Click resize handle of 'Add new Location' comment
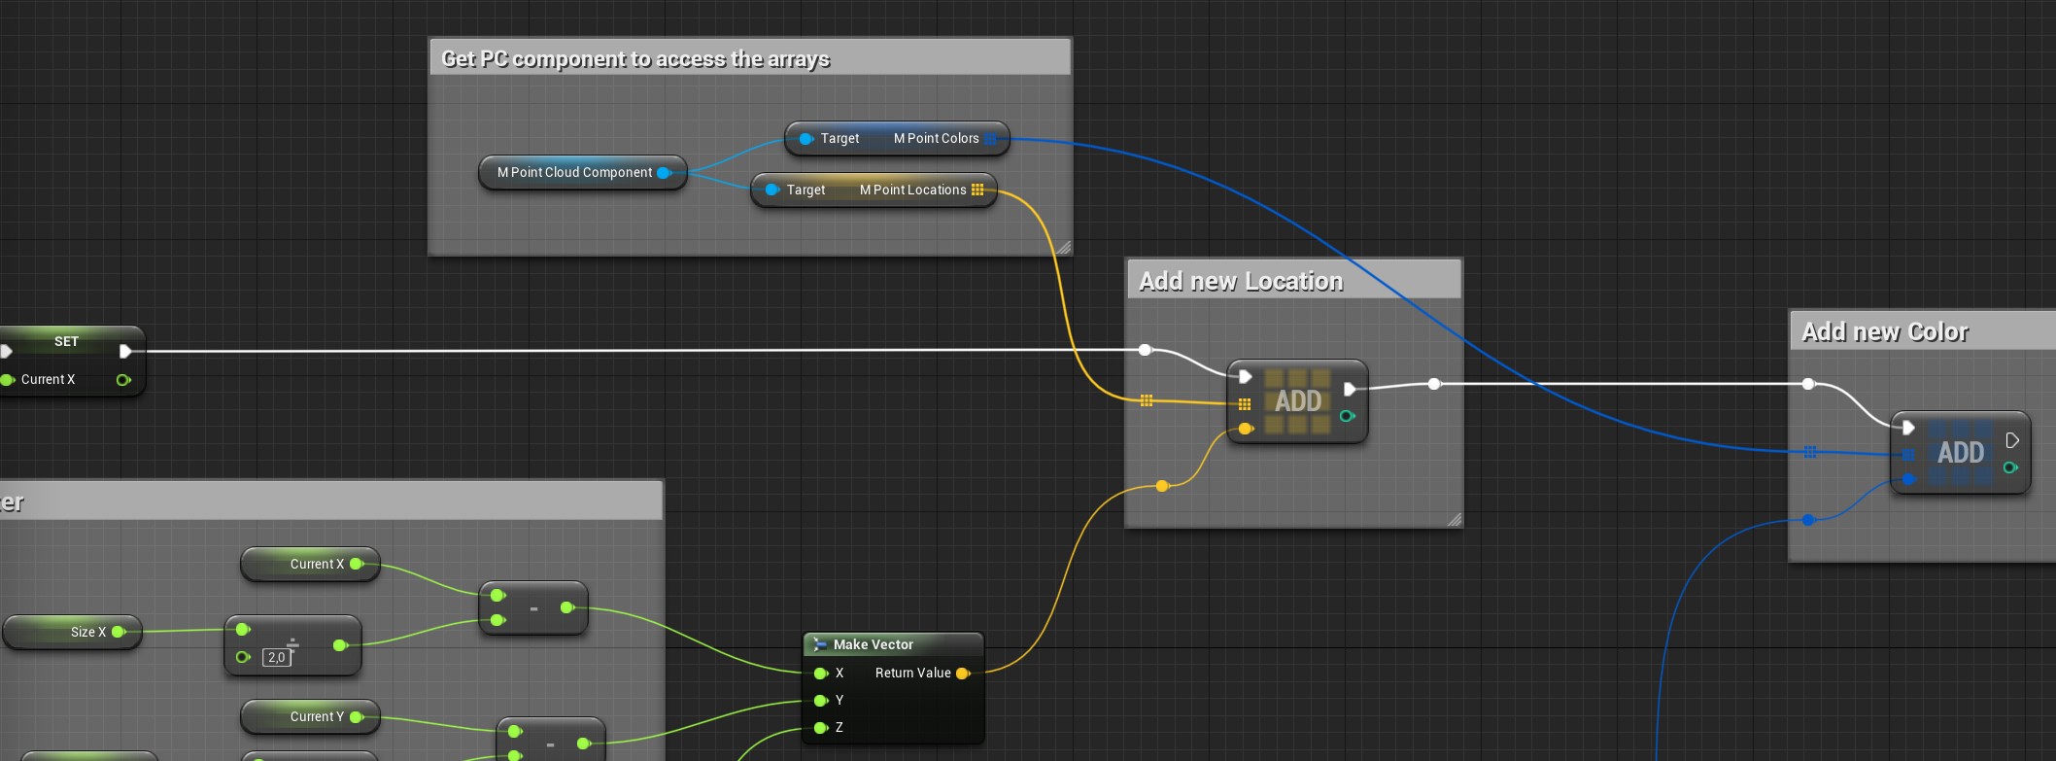 1454,520
